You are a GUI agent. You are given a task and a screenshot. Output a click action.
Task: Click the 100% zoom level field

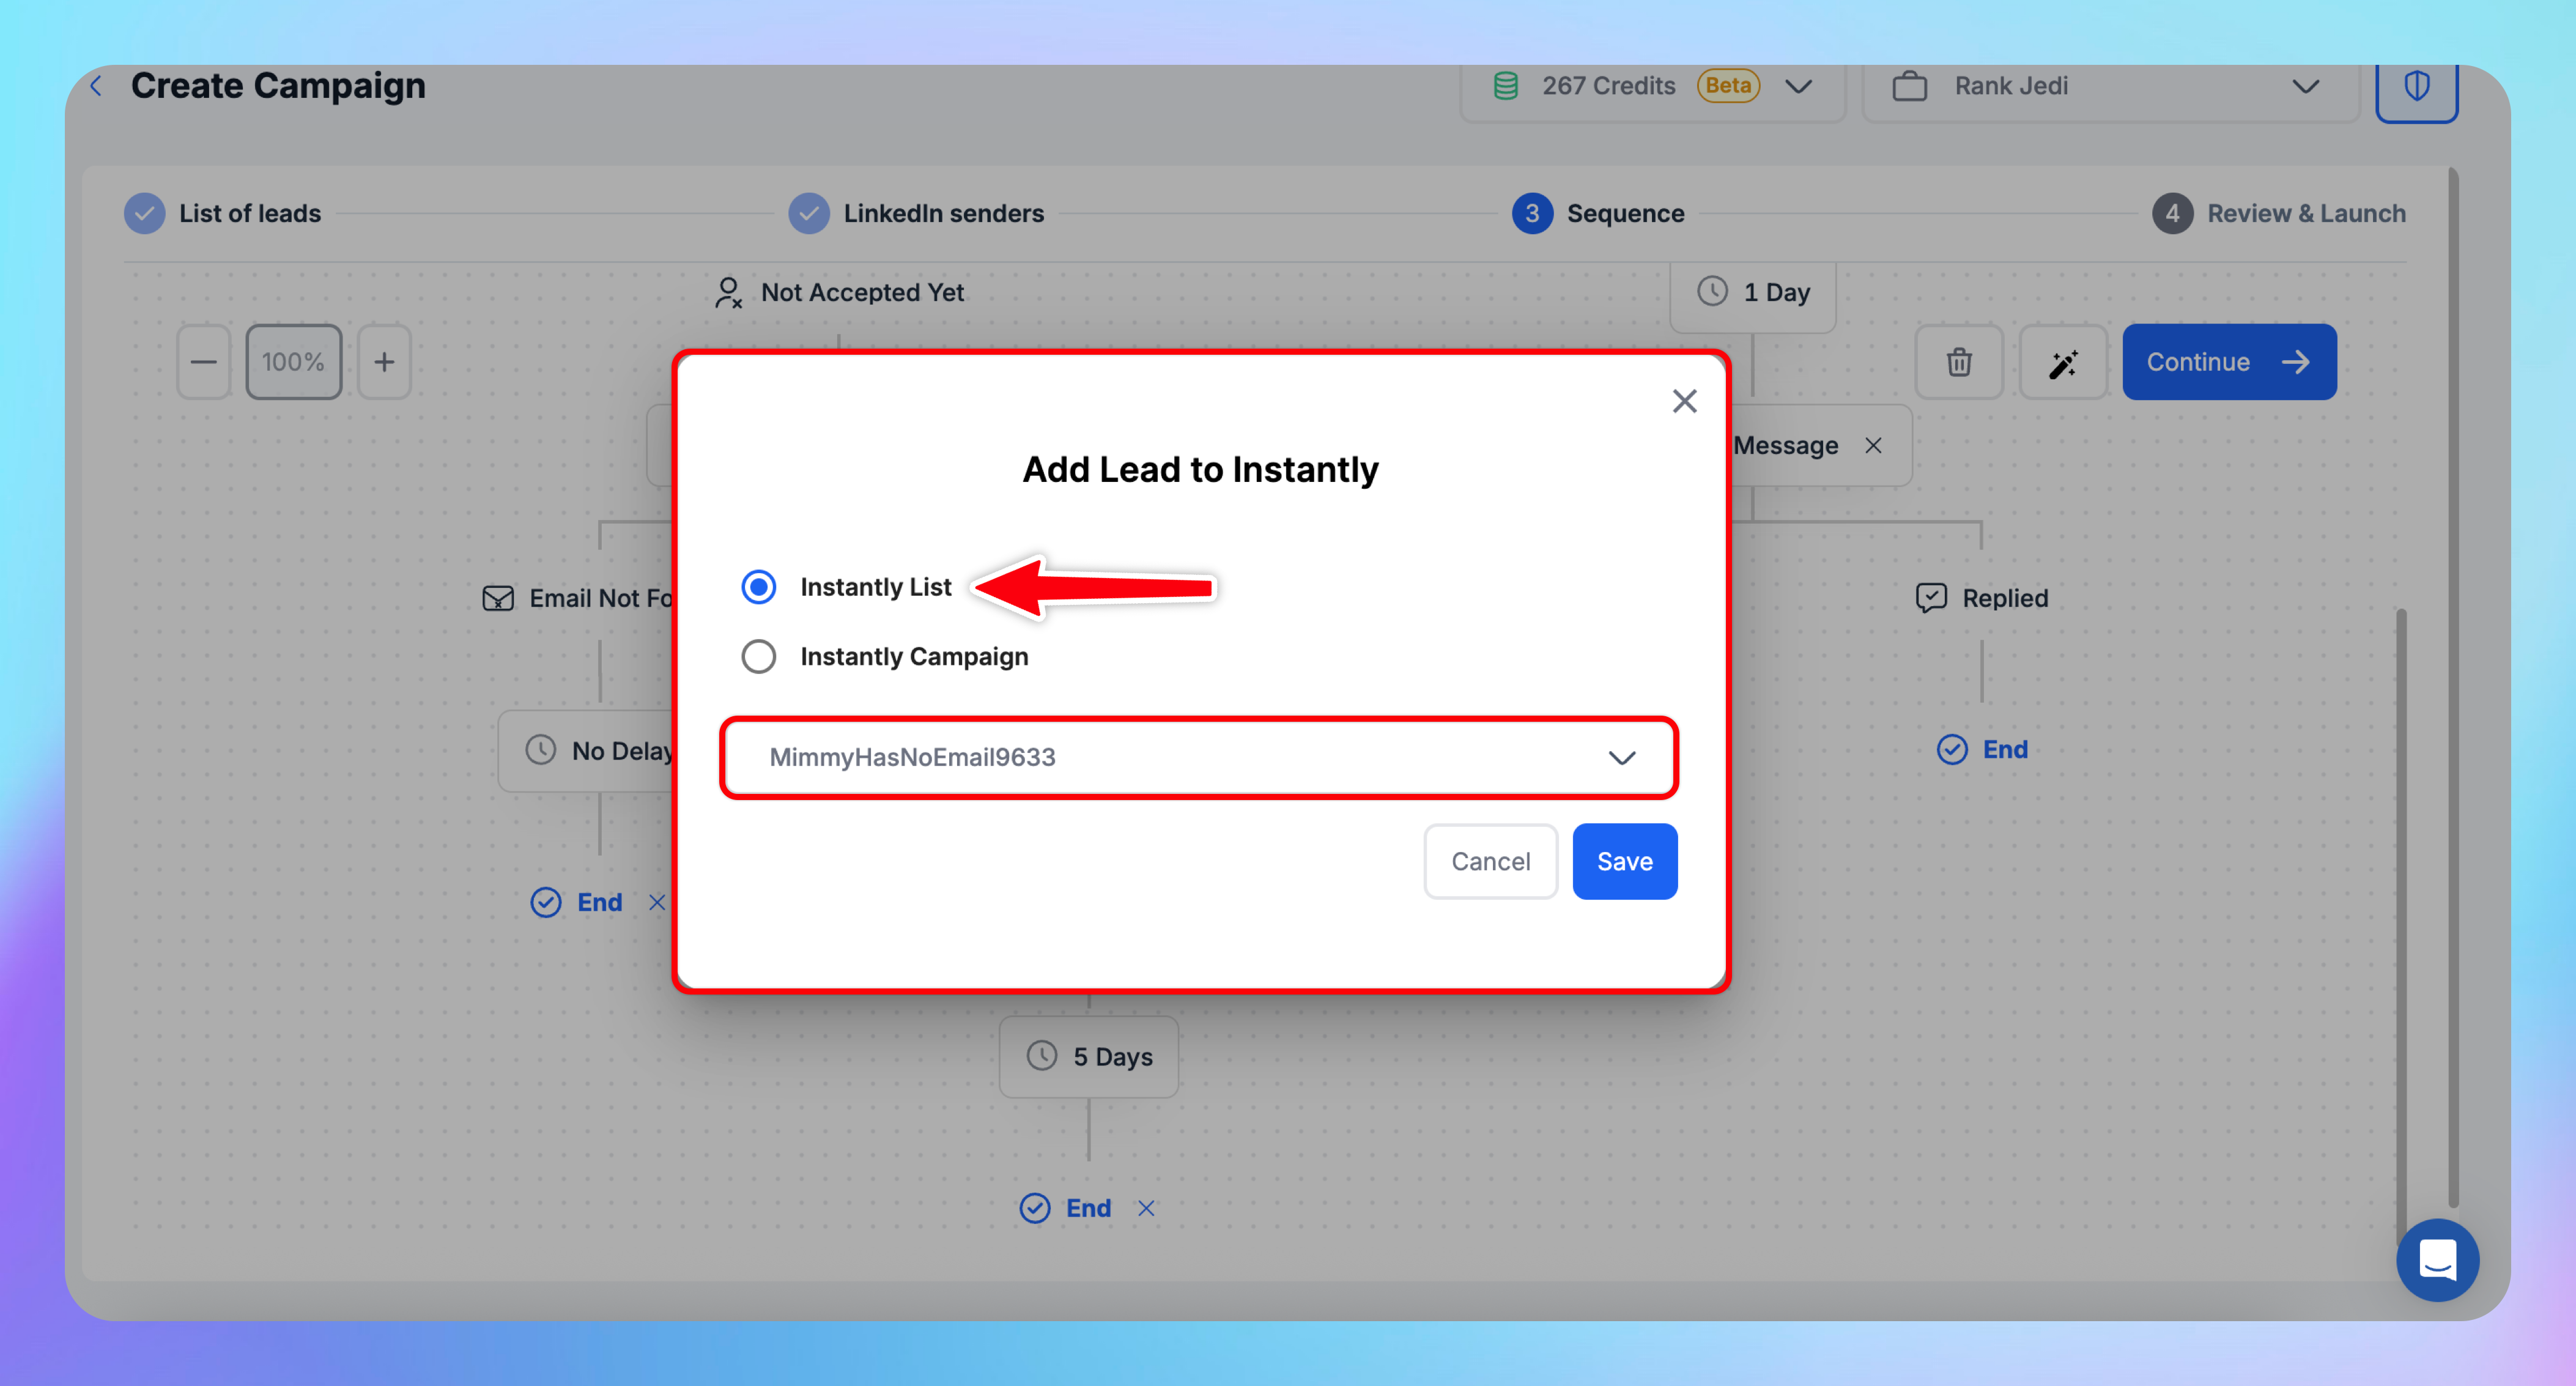coord(293,362)
